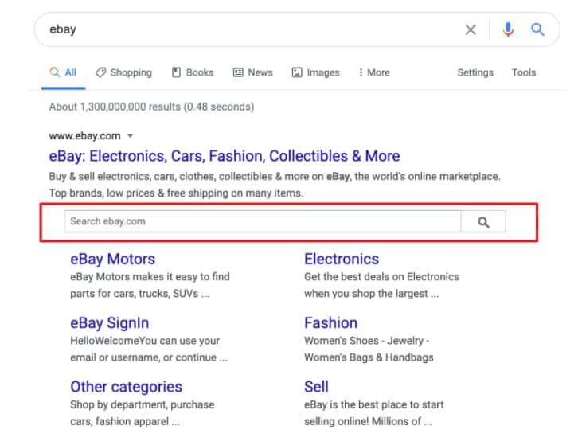This screenshot has height=445, width=578.
Task: Open Settings in the search menu
Action: 475,72
